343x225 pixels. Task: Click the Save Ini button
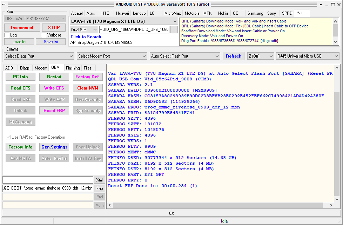tap(51, 41)
